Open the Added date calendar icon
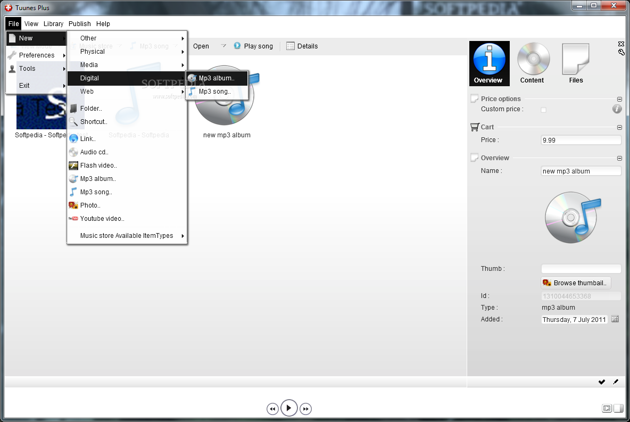 pyautogui.click(x=615, y=319)
